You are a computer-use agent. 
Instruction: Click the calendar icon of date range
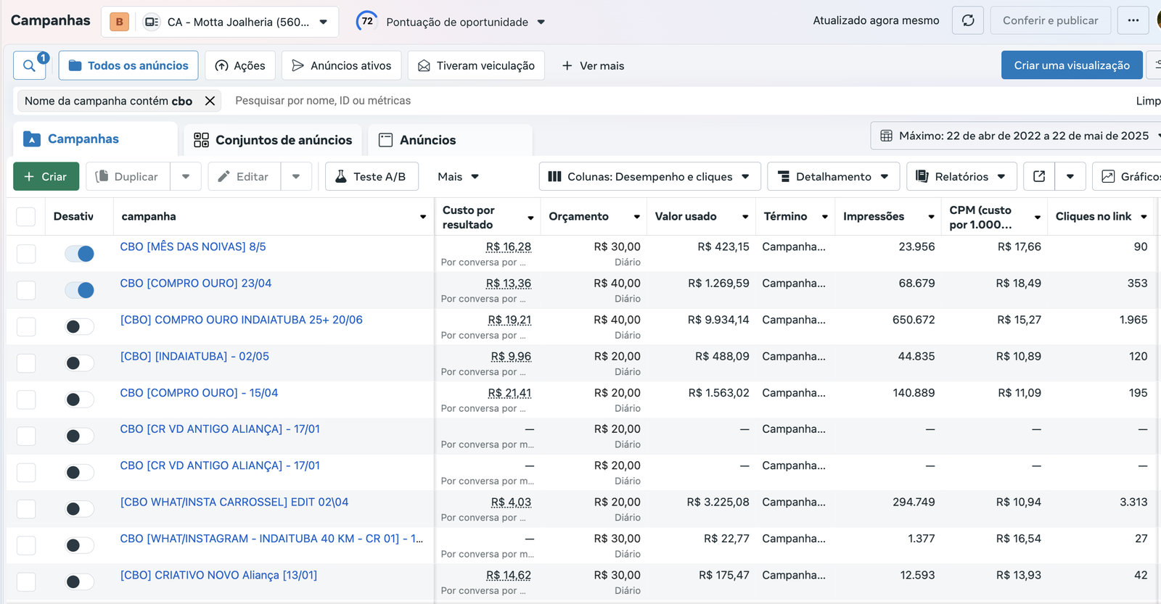pos(886,136)
